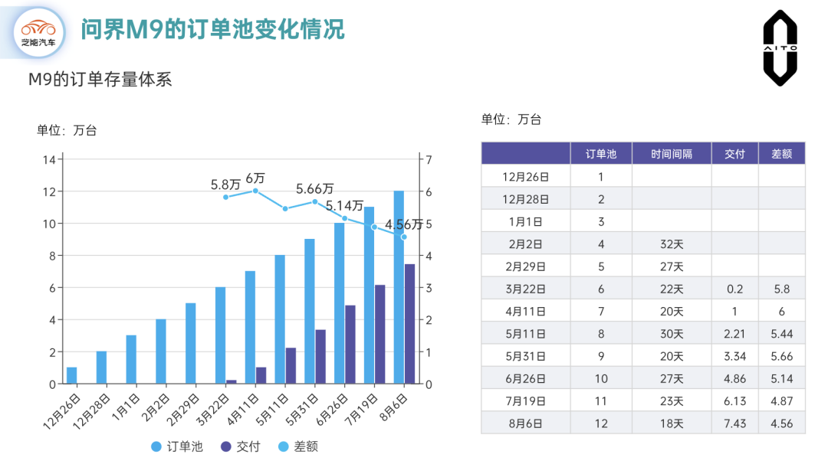Click the AITO brand logo

[x=780, y=48]
